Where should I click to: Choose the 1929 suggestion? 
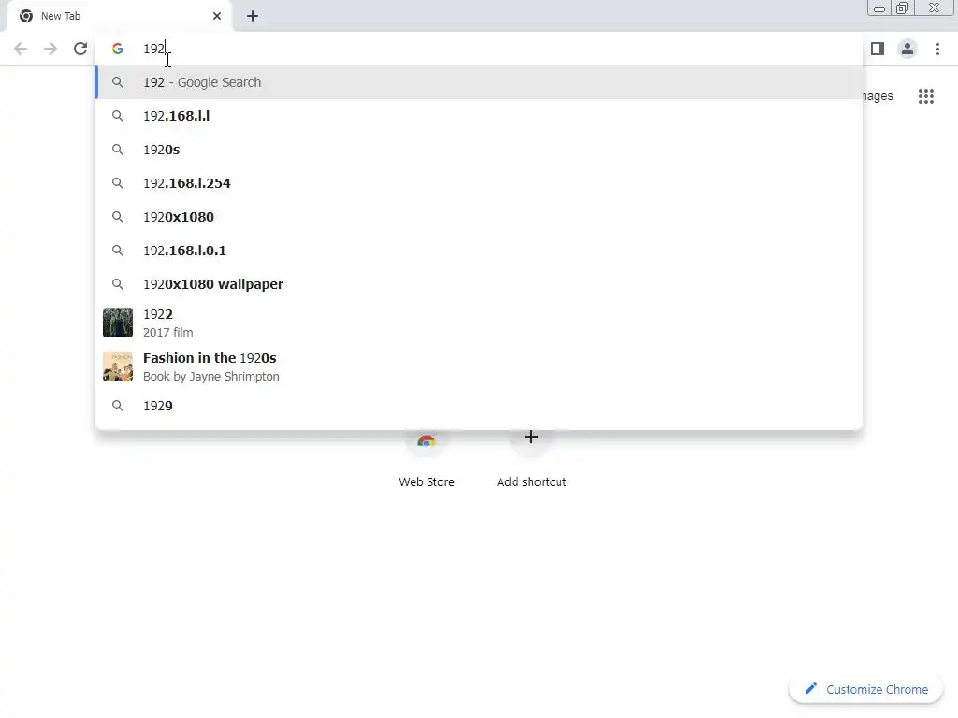pos(479,406)
